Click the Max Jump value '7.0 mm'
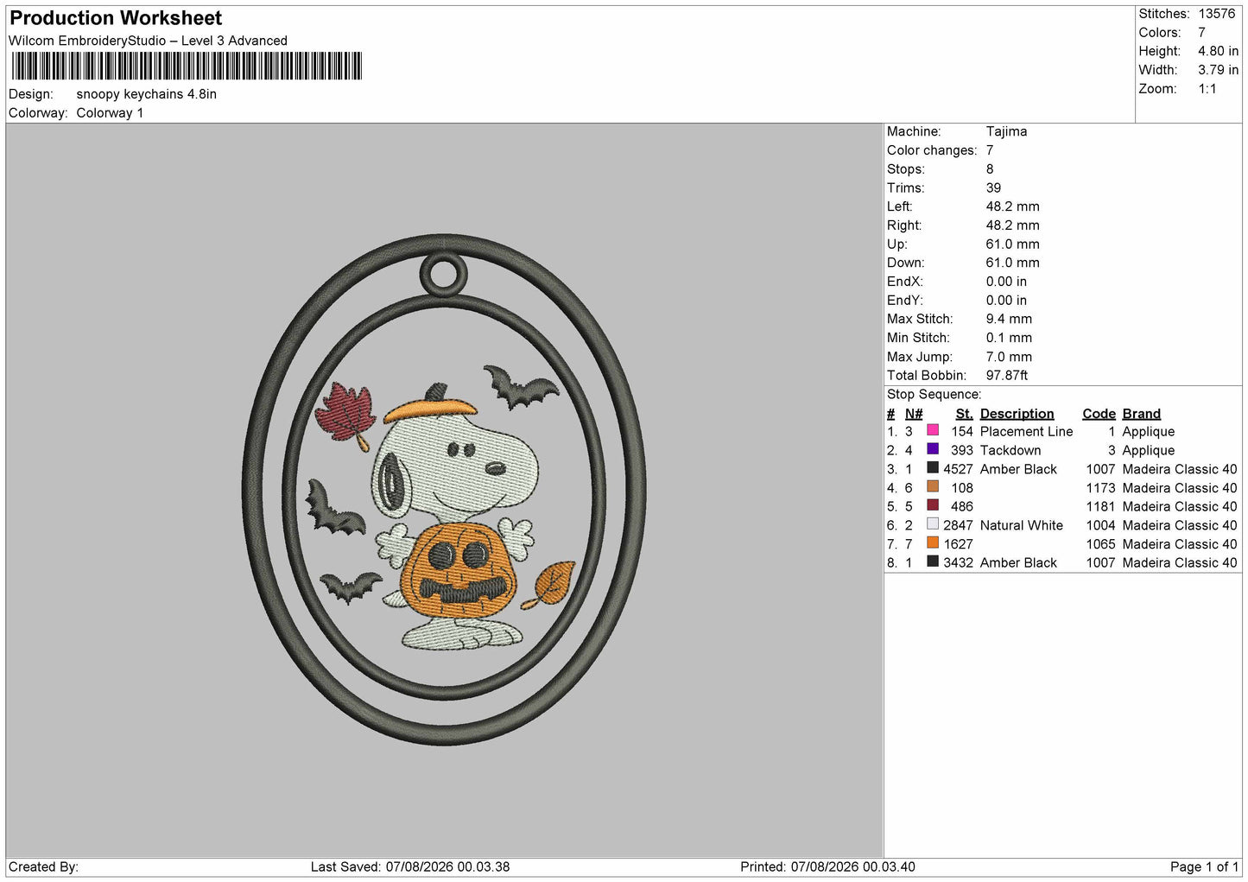Image resolution: width=1248 pixels, height=882 pixels. pos(1009,357)
